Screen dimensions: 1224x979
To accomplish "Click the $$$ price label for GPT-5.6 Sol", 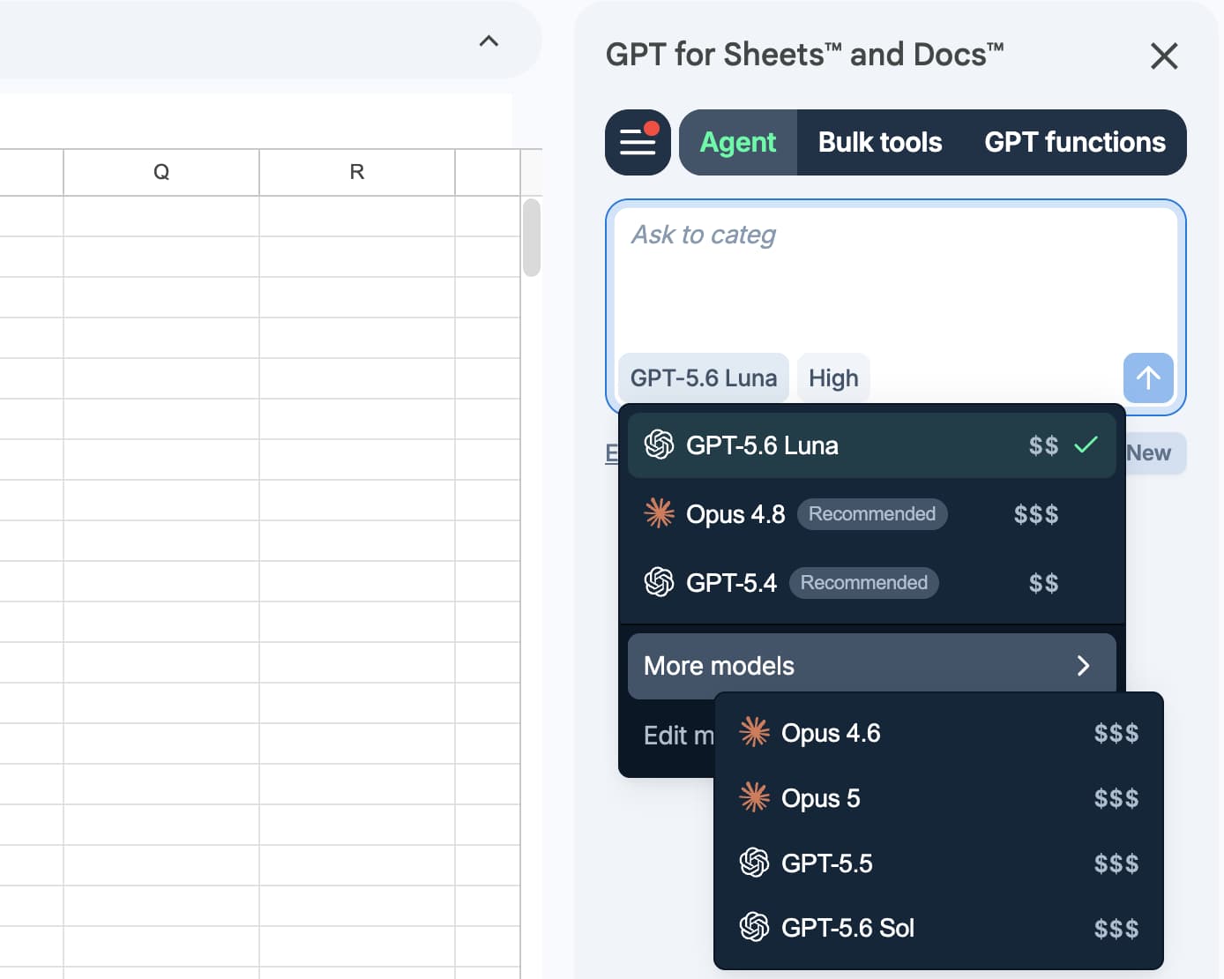I will coord(1116,929).
